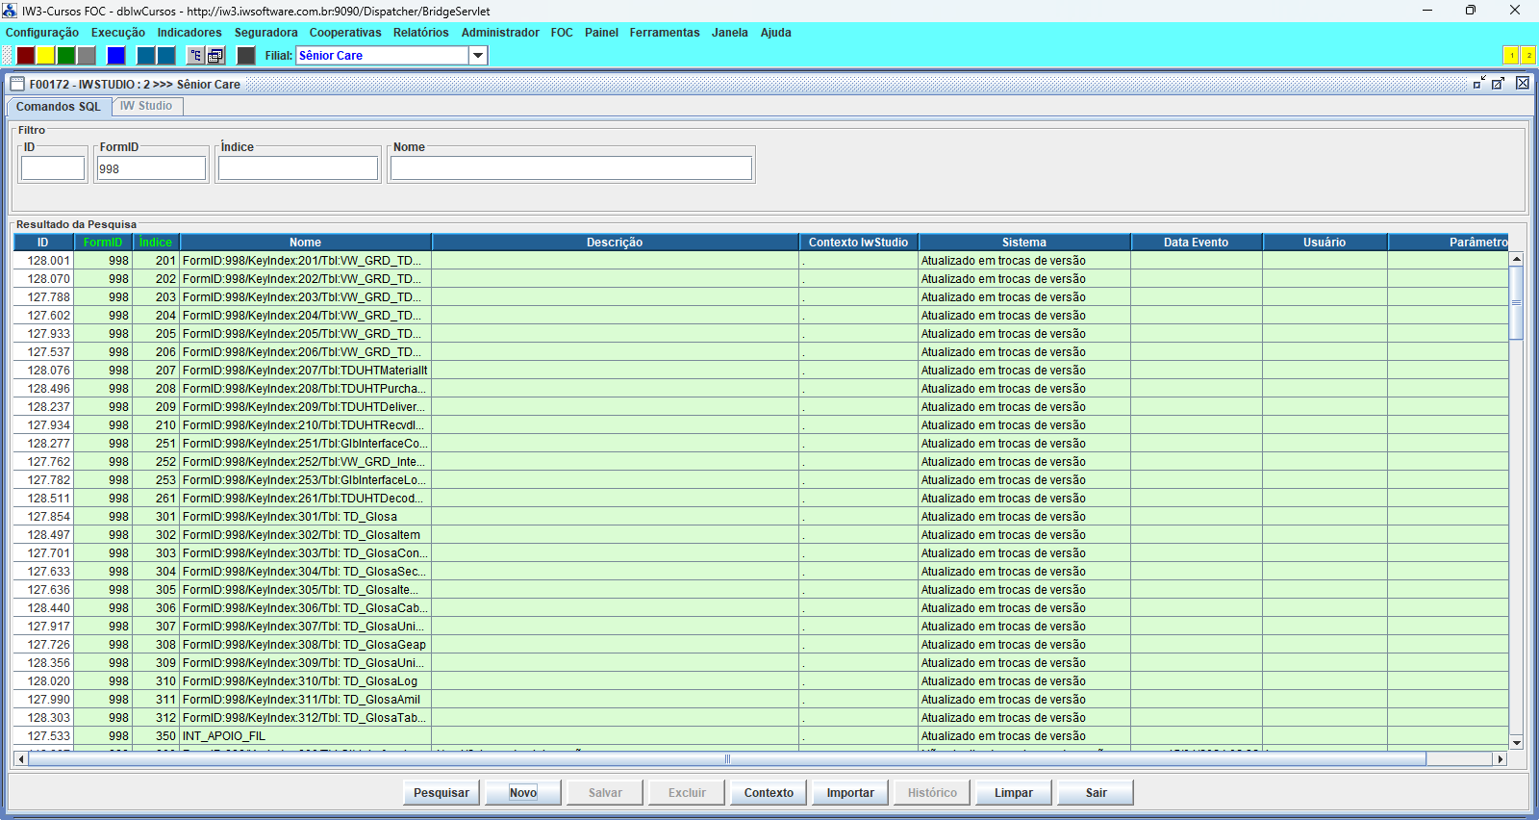1539x820 pixels.
Task: Click the Pesquisar button
Action: coord(442,793)
